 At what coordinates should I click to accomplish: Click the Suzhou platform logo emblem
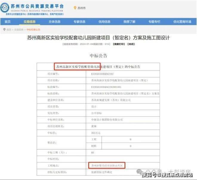click(5, 8)
